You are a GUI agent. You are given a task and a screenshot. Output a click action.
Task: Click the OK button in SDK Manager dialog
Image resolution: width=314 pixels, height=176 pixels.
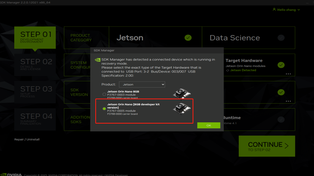click(209, 125)
